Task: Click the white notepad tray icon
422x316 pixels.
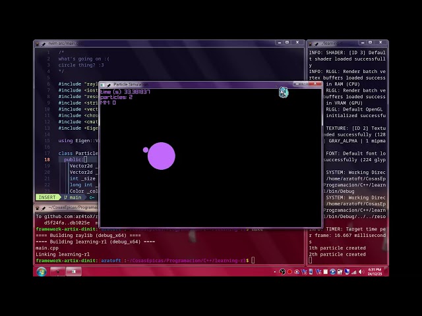Action: (325, 272)
